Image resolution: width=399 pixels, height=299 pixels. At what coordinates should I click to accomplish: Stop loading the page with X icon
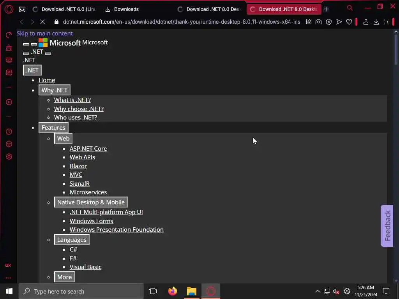(x=42, y=22)
